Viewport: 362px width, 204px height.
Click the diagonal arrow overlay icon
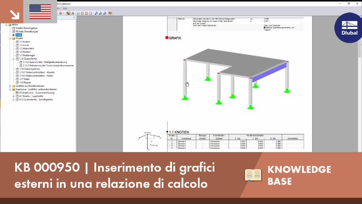(15, 14)
